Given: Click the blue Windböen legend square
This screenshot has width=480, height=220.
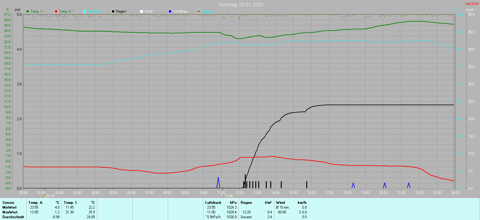Looking at the screenshot, I should click(x=170, y=11).
